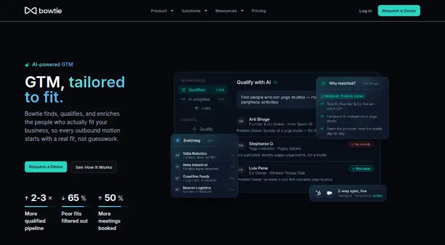Click the Enriching card header icon
Image resolution: width=445 pixels, height=245 pixels.
pos(177,140)
